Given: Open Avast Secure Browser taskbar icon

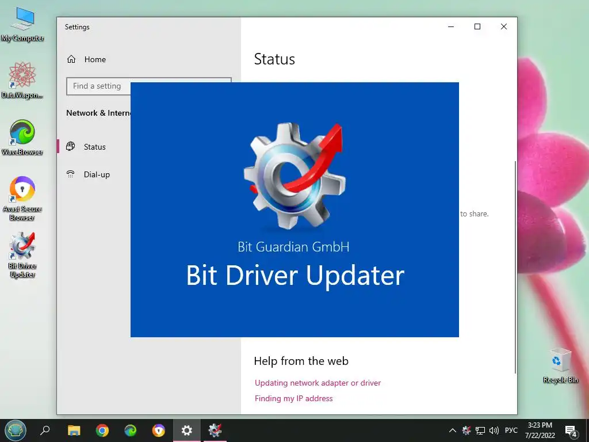Looking at the screenshot, I should [159, 430].
